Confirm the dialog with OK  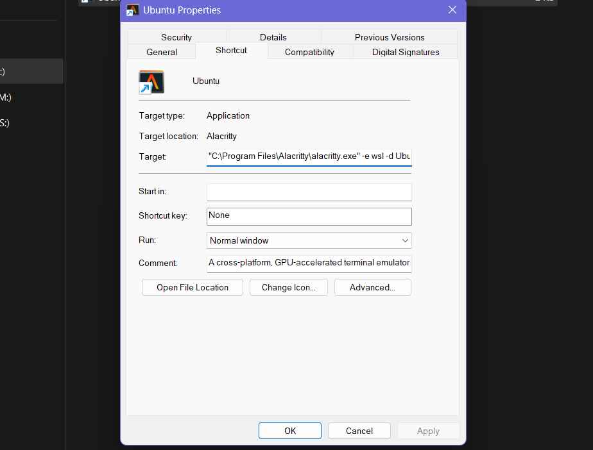point(290,431)
